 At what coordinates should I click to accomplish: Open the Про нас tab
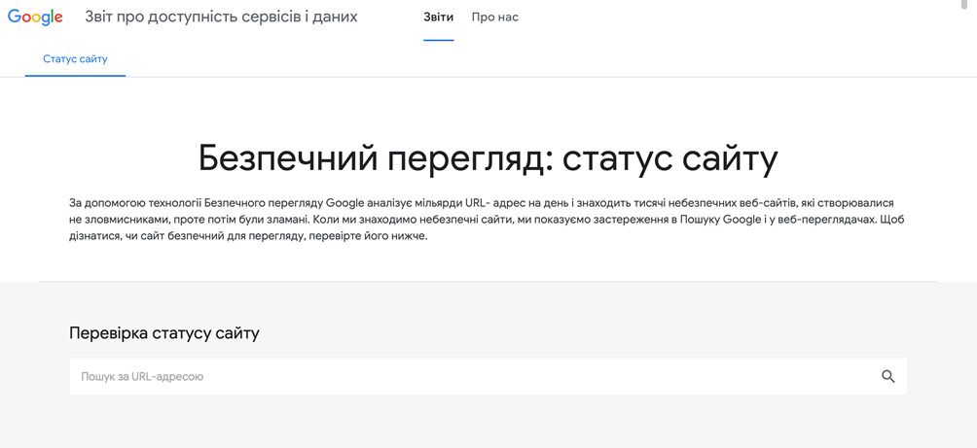(494, 17)
